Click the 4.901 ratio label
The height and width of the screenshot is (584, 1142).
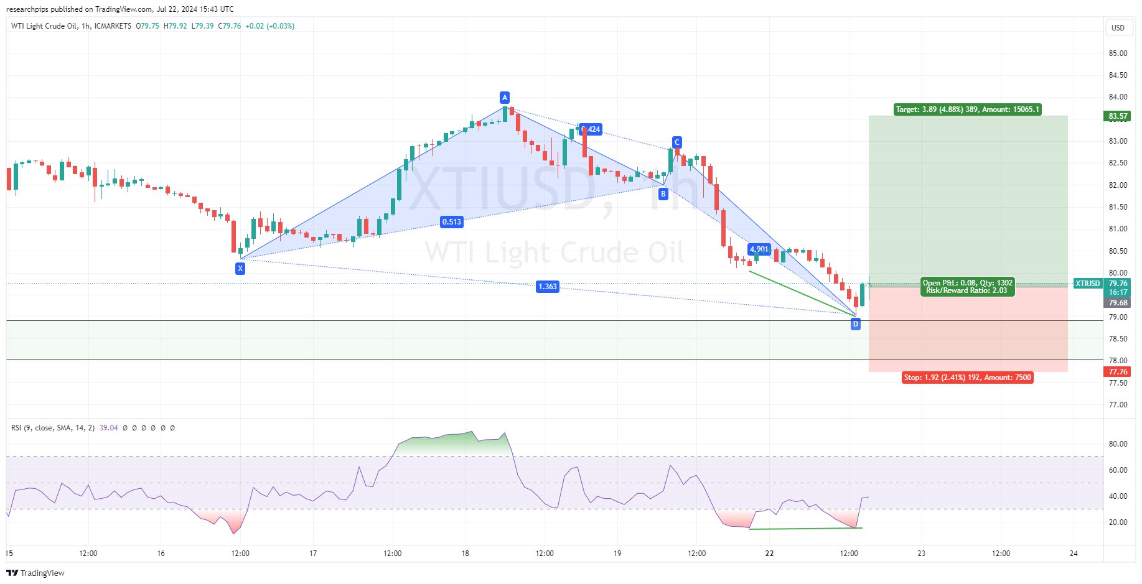(x=759, y=249)
